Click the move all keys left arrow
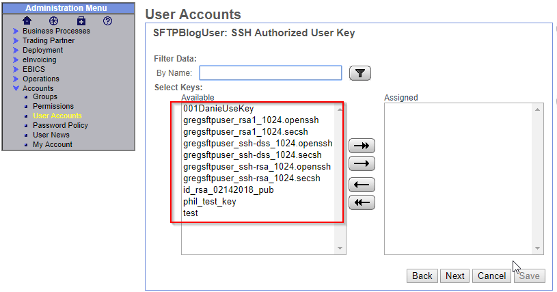Screen dimensions: 557x292 click(362, 202)
